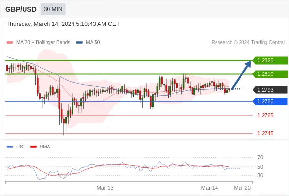Click the MA 20 + Bollinger Bands swatch

coord(10,43)
